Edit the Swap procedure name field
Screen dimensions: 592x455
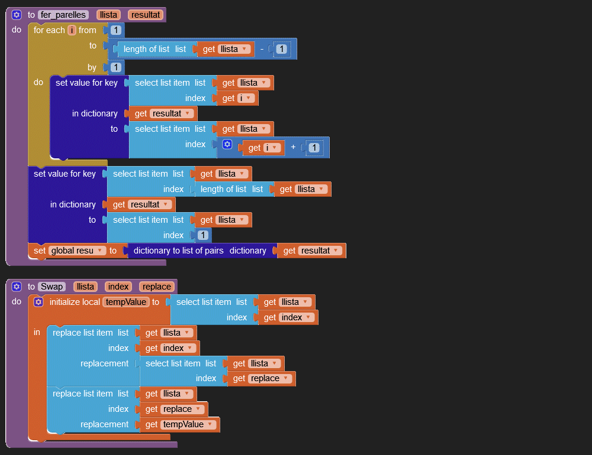click(52, 287)
